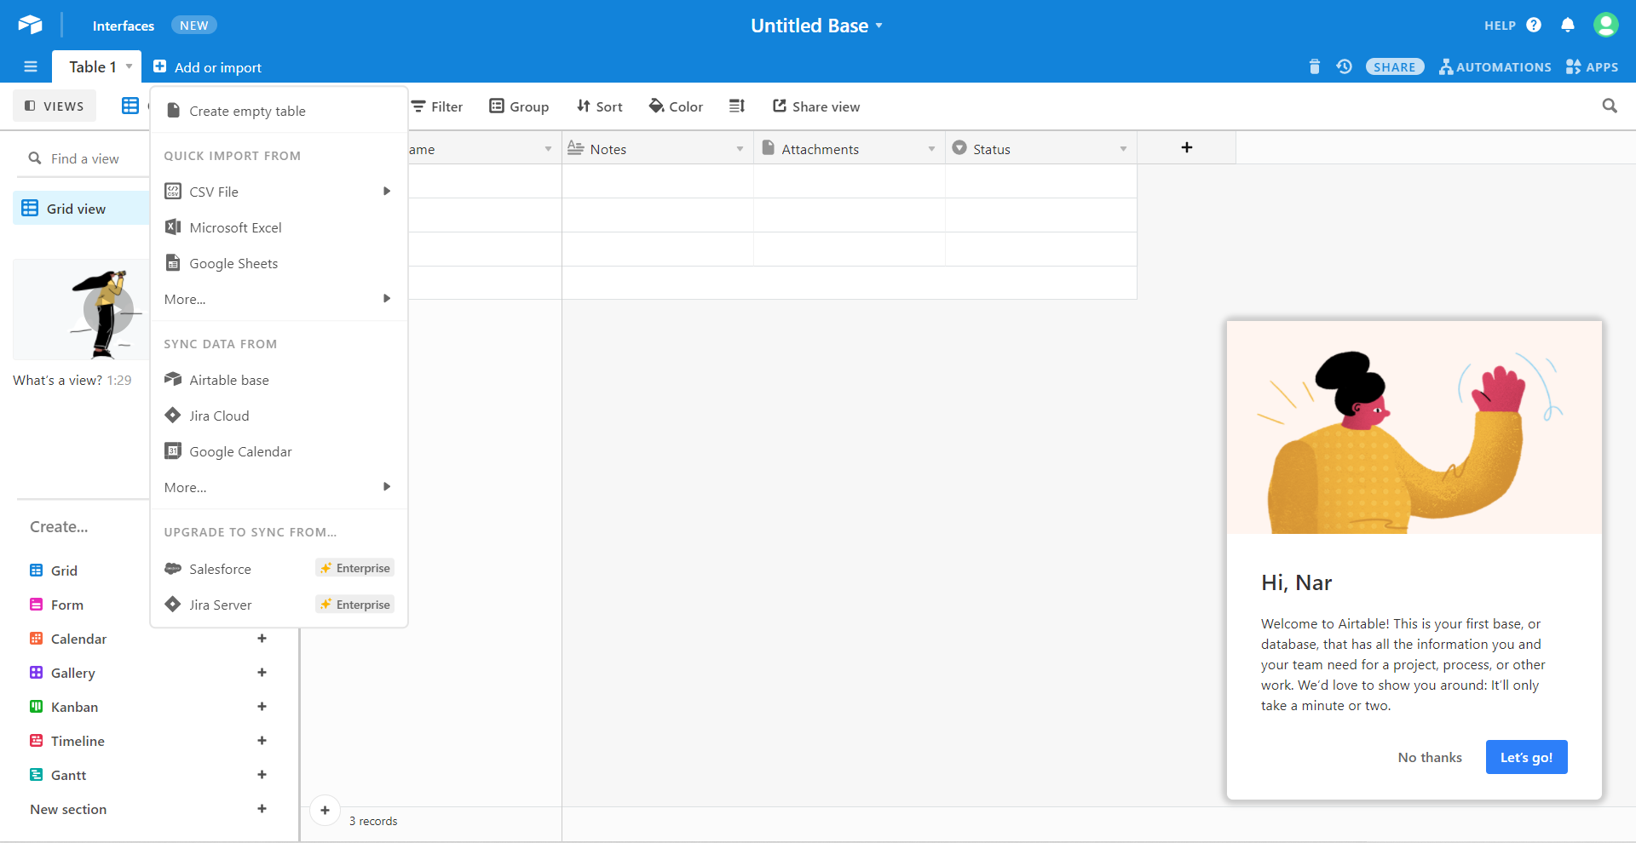Open the notifications bell
Image resolution: width=1636 pixels, height=843 pixels.
[x=1568, y=25]
